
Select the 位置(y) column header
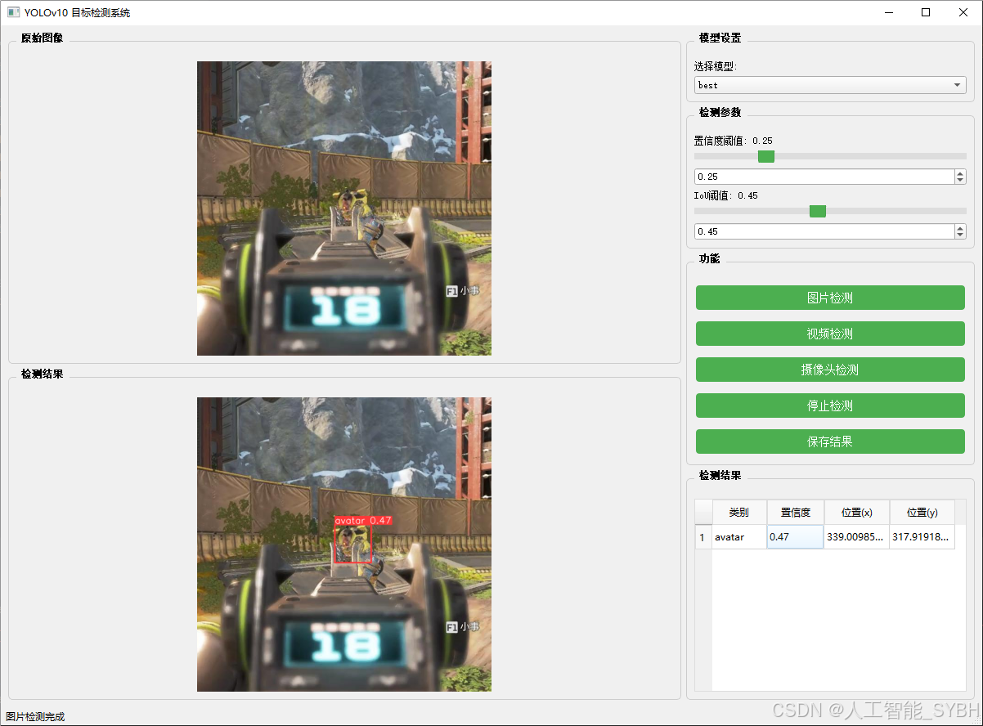click(x=922, y=513)
